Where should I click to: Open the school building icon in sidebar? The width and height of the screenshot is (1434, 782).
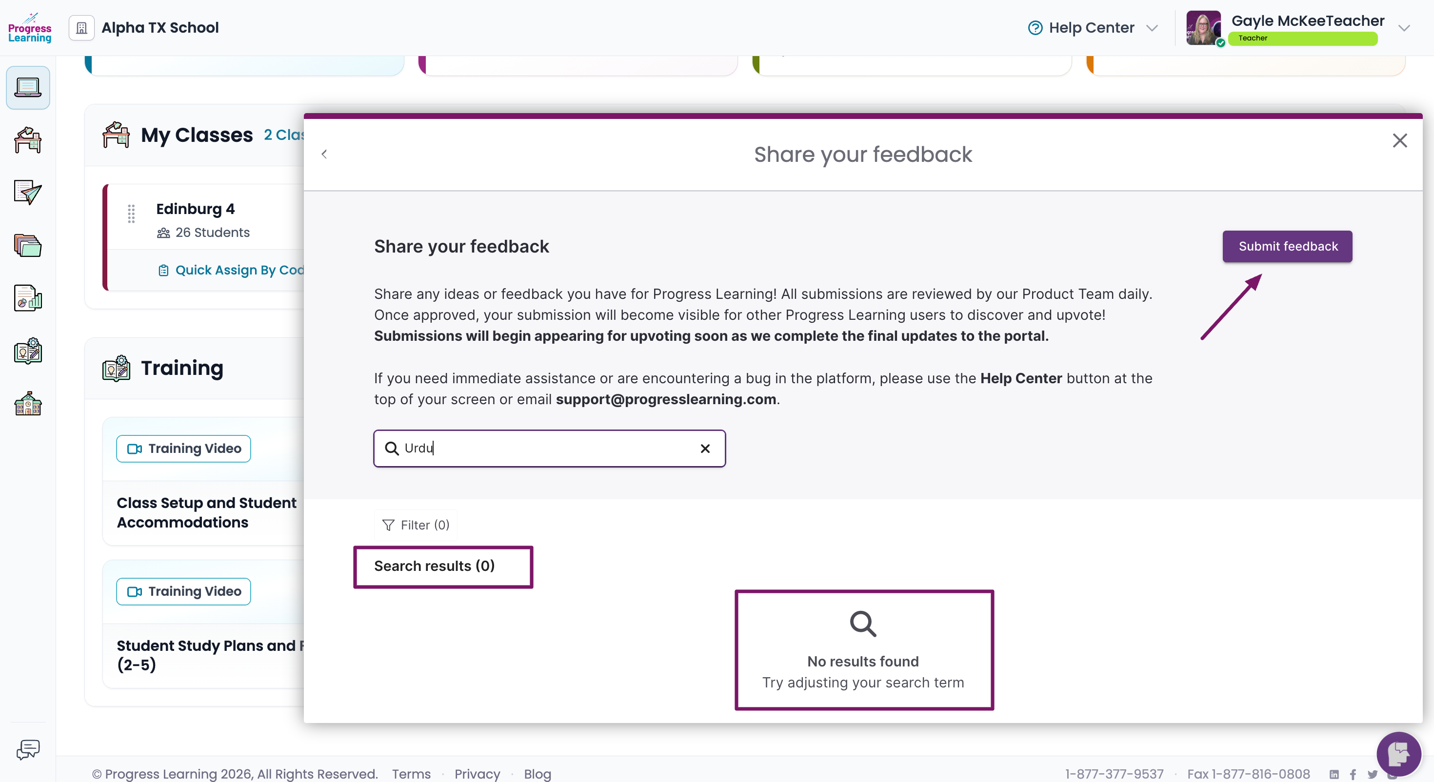28,404
